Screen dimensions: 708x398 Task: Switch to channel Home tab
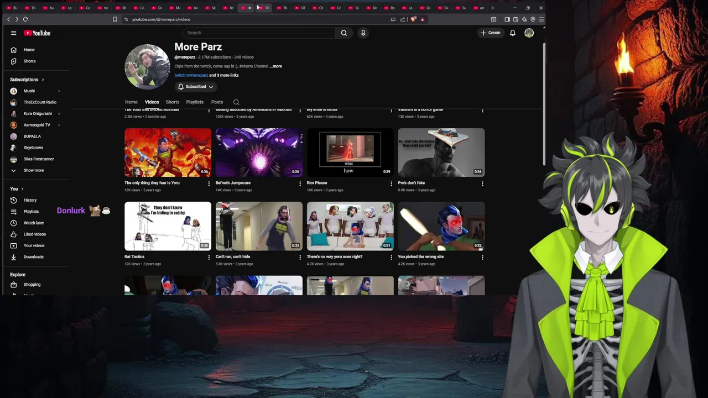pos(131,102)
